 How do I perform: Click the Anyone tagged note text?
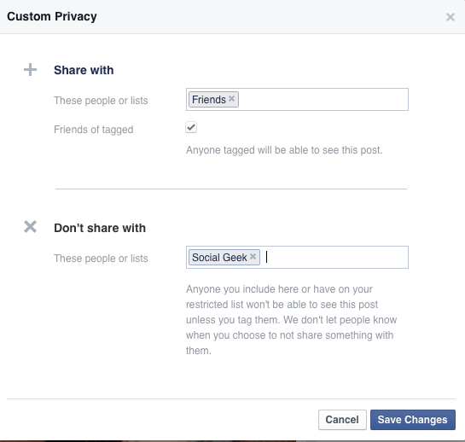tap(284, 150)
